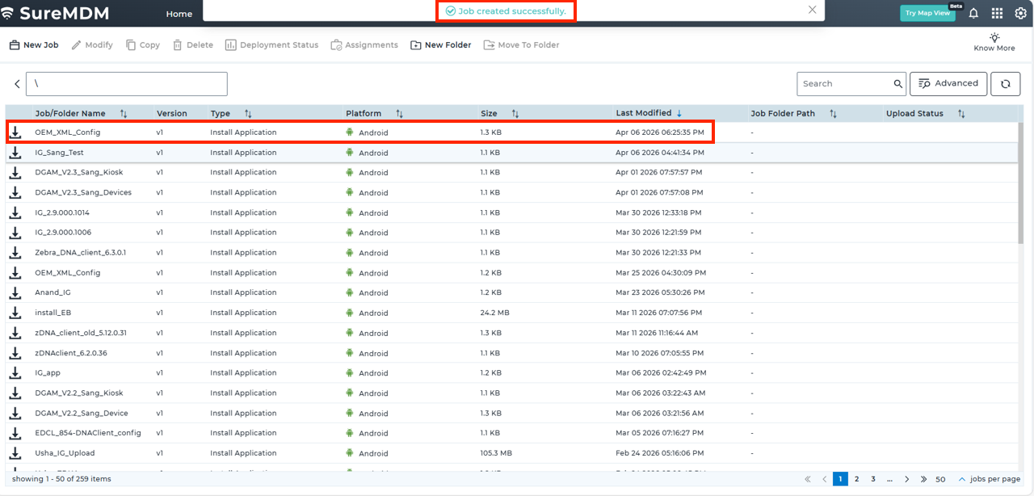
Task: Click the New Job button
Action: click(x=34, y=45)
